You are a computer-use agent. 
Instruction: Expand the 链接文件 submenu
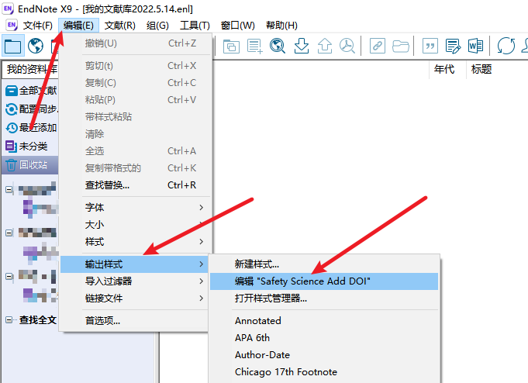(135, 298)
